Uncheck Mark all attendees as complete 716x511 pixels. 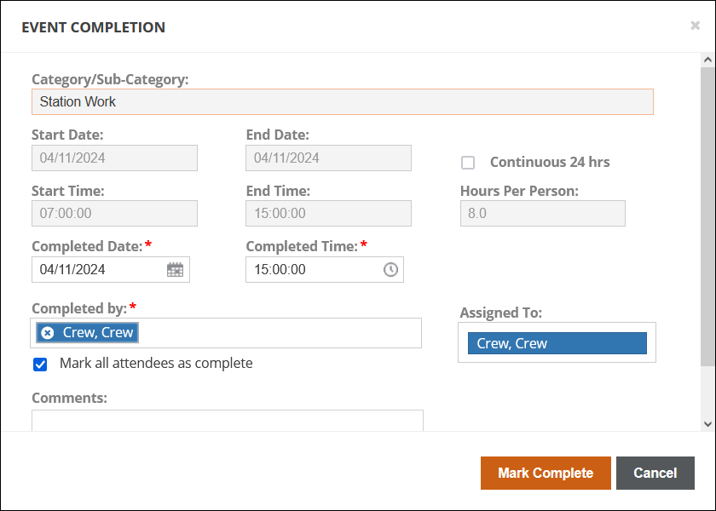point(40,365)
